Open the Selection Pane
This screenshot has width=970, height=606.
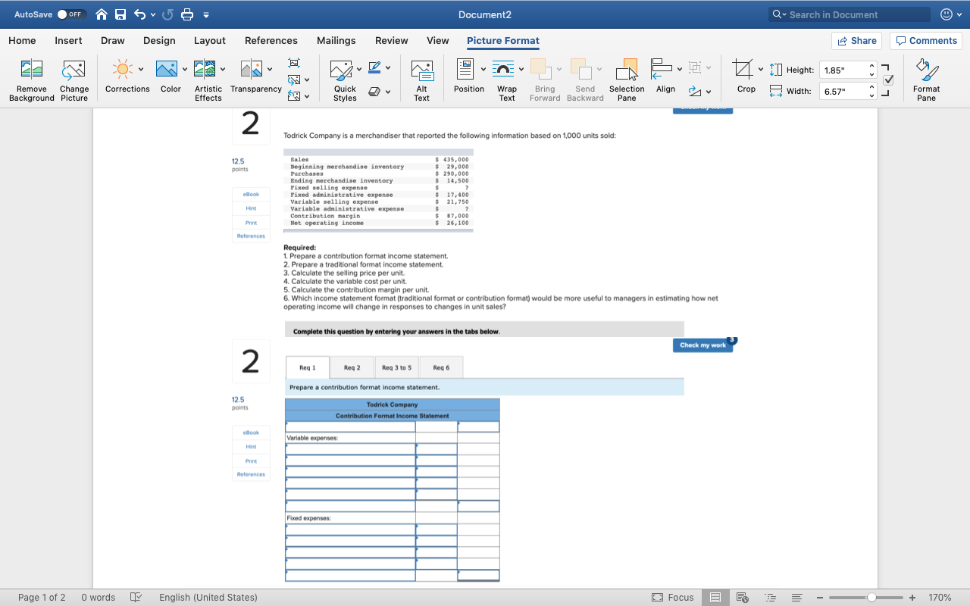(x=627, y=76)
